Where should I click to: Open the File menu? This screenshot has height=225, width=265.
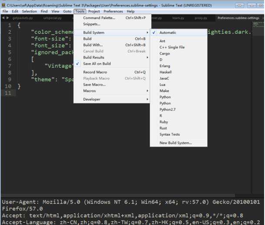pyautogui.click(x=5, y=11)
